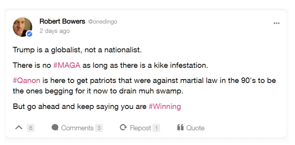Click the Comments label
Viewport: 295px width, 145px height.
77,128
